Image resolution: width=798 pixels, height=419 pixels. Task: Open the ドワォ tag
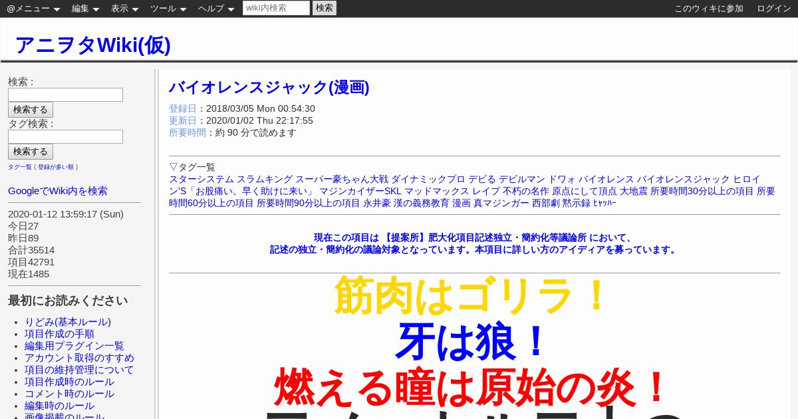(x=562, y=179)
